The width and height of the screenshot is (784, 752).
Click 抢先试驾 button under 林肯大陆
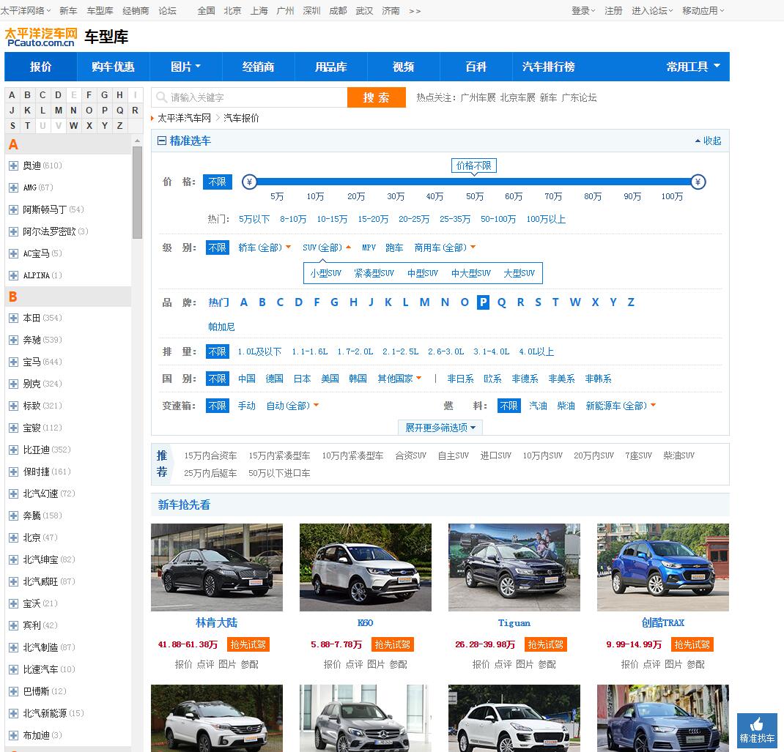[x=248, y=644]
